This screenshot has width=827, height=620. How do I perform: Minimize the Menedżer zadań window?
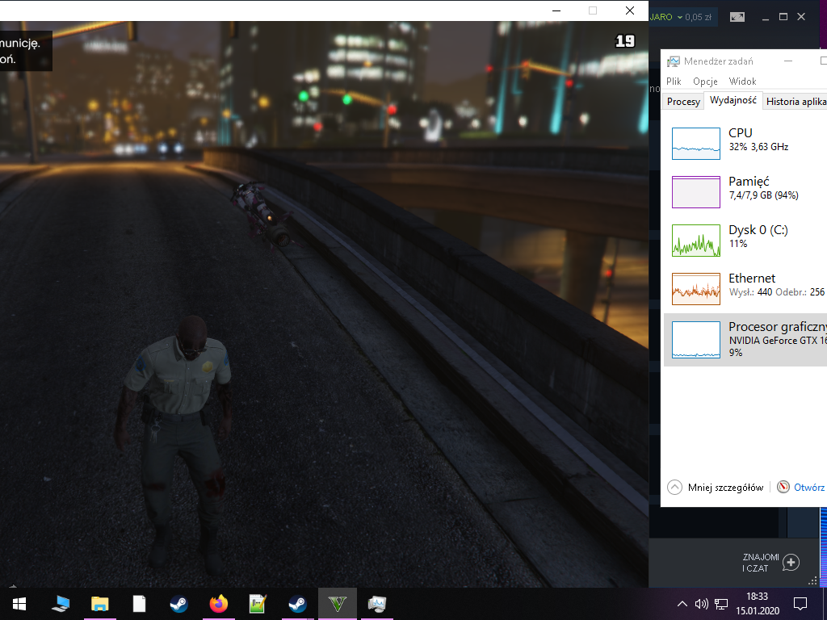coord(788,61)
